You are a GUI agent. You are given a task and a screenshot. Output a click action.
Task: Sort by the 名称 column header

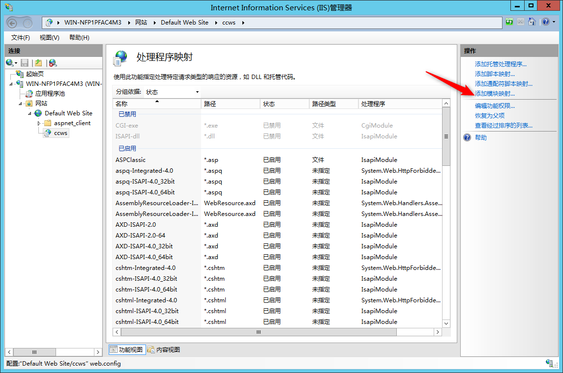(x=156, y=104)
